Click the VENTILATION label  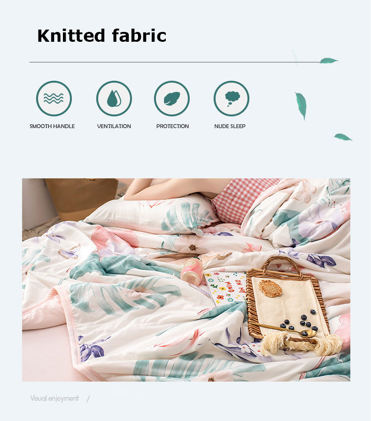[x=114, y=126]
